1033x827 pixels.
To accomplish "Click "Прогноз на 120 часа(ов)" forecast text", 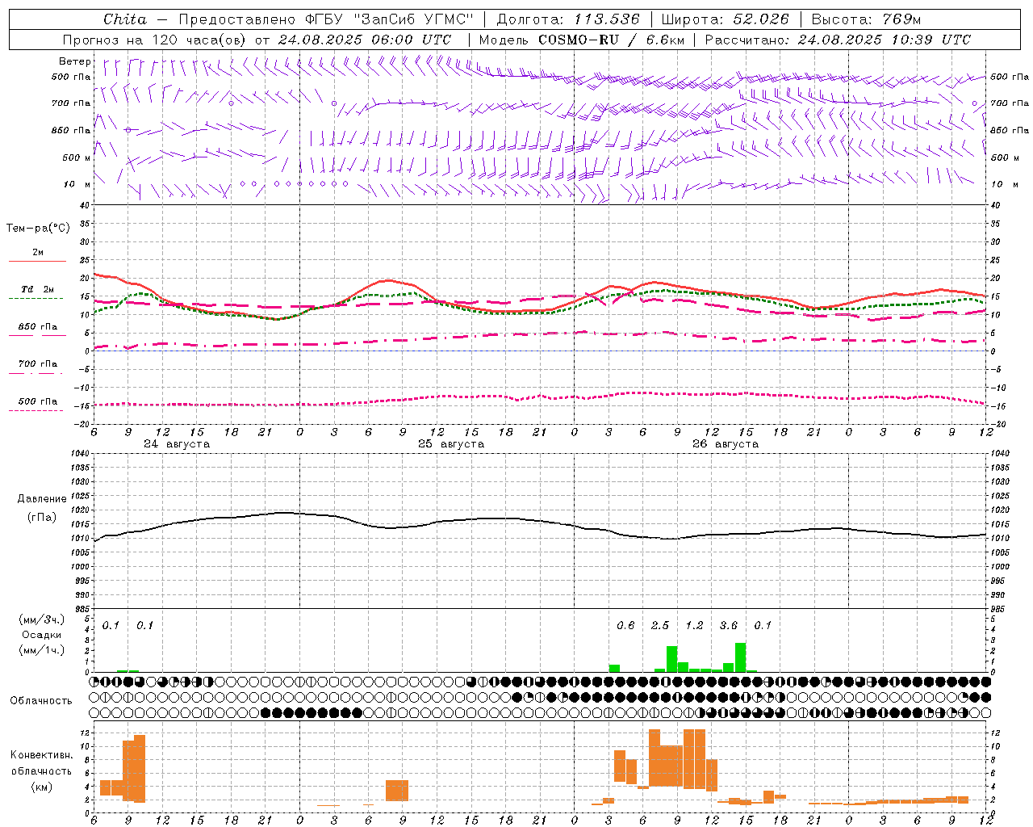I will 155,40.
